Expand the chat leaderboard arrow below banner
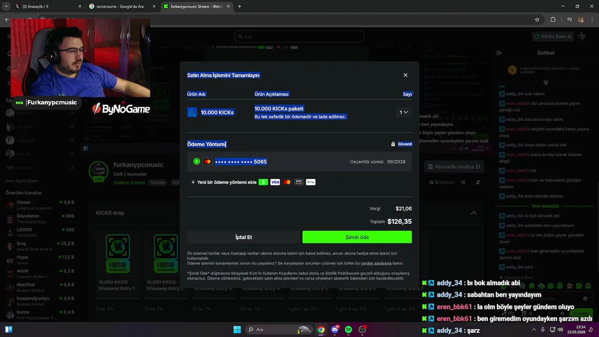 pos(546,83)
